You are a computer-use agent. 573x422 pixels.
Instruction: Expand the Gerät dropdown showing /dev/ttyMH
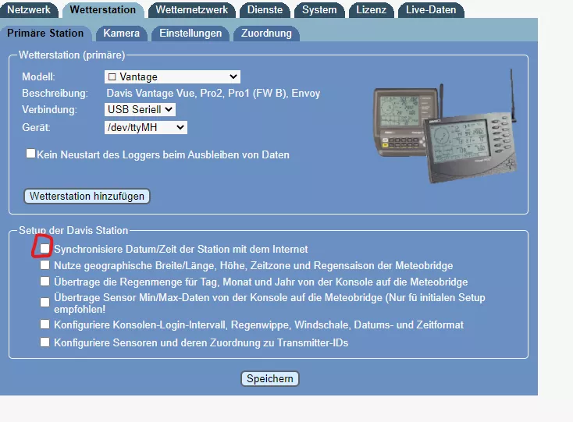coord(146,127)
